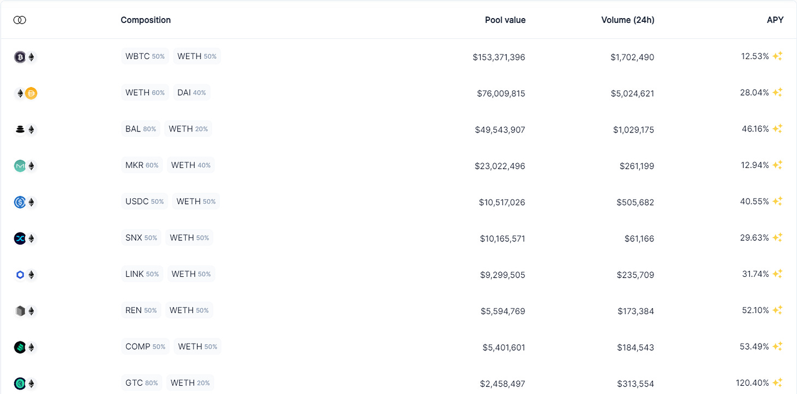Screen dimensions: 797x394
Task: Select the USDC 50% token chip
Action: [145, 201]
